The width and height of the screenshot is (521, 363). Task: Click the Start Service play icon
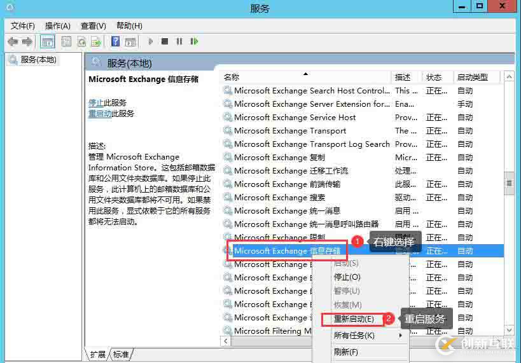pyautogui.click(x=151, y=41)
